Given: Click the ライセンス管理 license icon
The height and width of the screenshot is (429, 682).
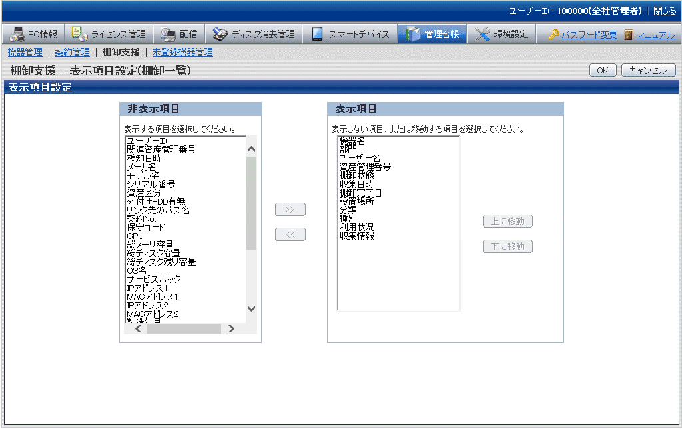Looking at the screenshot, I should [80, 33].
